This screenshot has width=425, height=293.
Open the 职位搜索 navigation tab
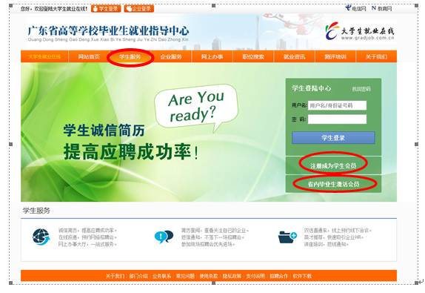point(253,57)
